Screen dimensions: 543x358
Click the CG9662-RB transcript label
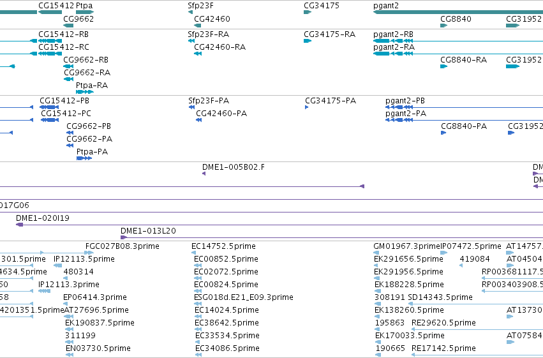86,60
